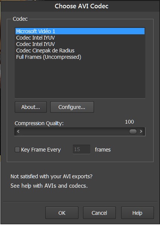Click the empty area of the codec list

pyautogui.click(x=80, y=79)
